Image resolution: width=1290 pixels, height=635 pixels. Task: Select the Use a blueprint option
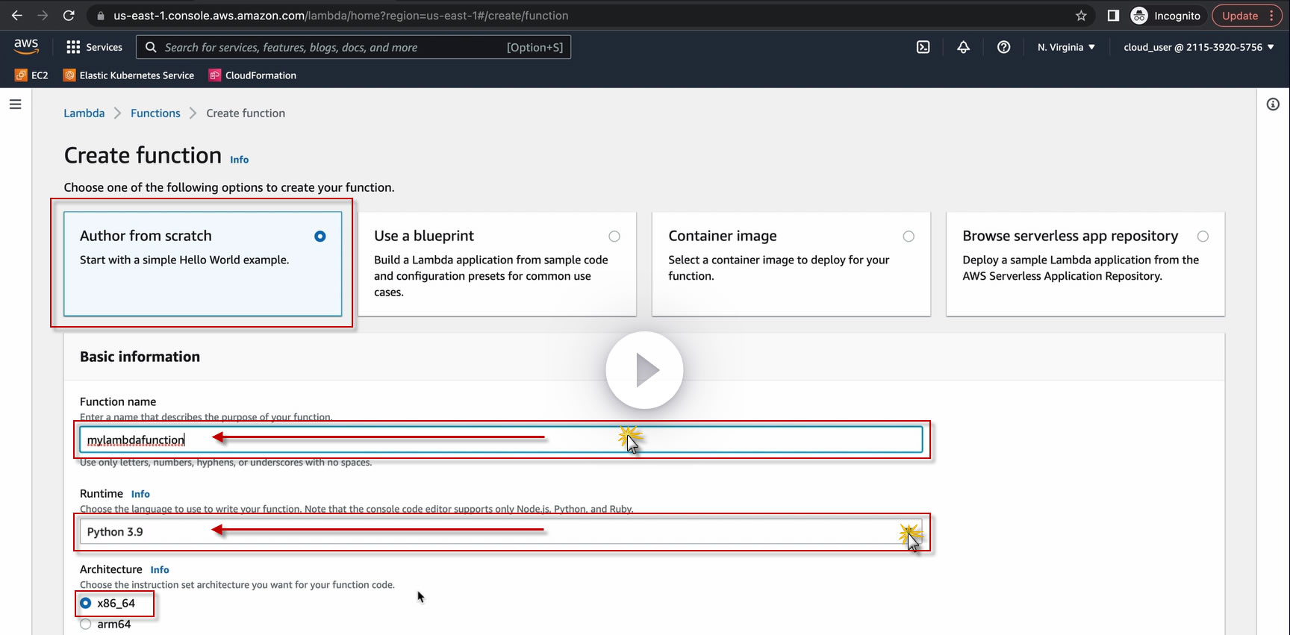497,264
